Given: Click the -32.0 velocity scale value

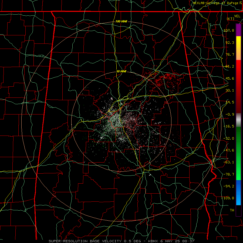Looking at the screenshot, I should [229, 139].
